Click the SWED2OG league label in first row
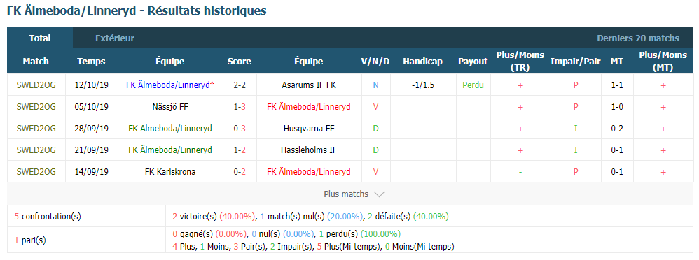Viewport: 699px width, 260px height. point(36,85)
